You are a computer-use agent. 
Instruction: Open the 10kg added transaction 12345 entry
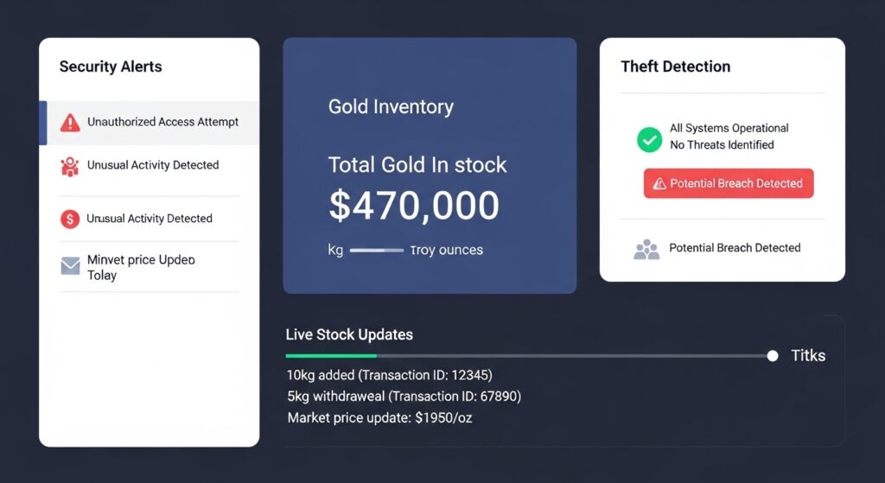(x=389, y=375)
